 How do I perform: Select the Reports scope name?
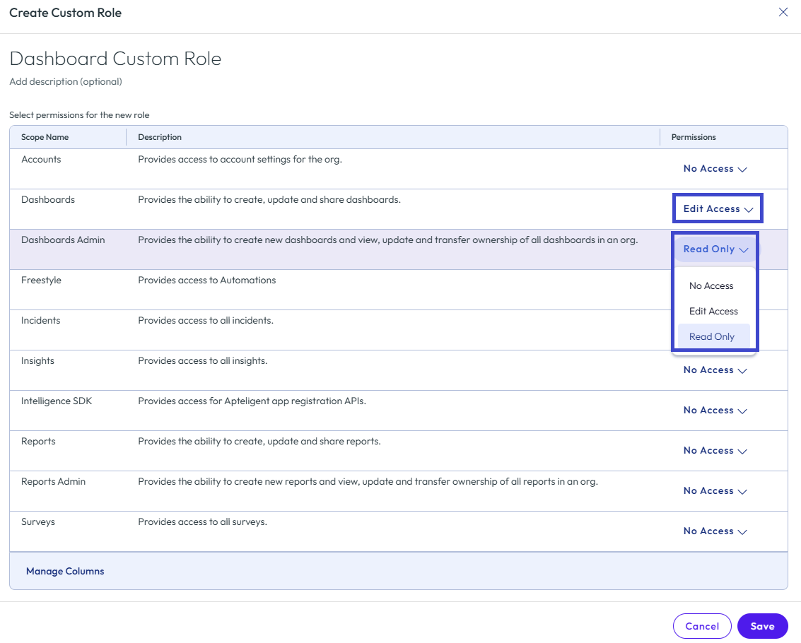point(38,441)
